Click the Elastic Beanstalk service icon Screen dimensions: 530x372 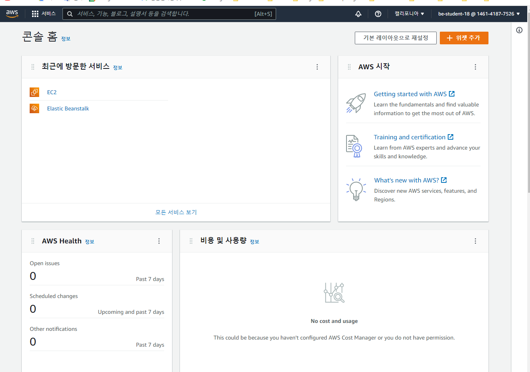tap(34, 108)
